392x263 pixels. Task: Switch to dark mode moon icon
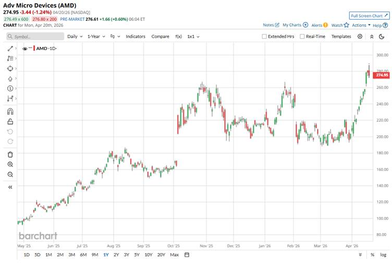(x=382, y=37)
